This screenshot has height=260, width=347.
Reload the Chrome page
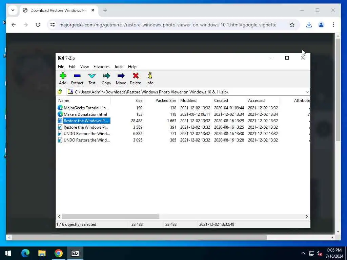(x=38, y=25)
